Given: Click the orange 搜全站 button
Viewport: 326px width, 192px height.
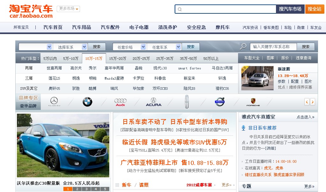Looking at the screenshot, I should click(314, 9).
